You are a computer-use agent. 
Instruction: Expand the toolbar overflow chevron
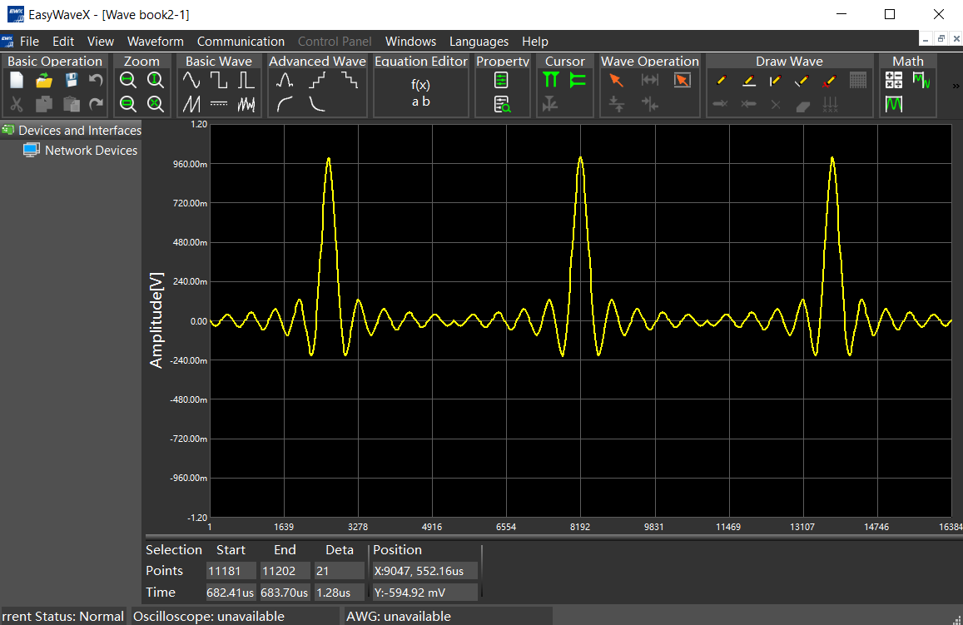pyautogui.click(x=956, y=86)
